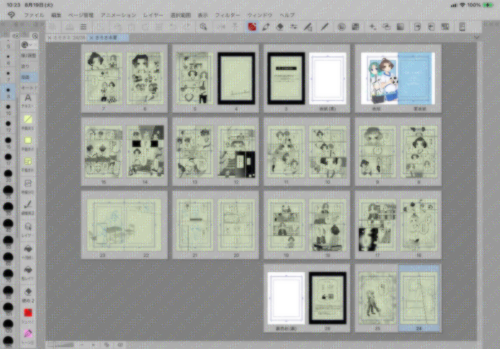Screen dimensions: 500x349
Task: Select the yellow diagonal line frame tool
Action: (x=28, y=119)
